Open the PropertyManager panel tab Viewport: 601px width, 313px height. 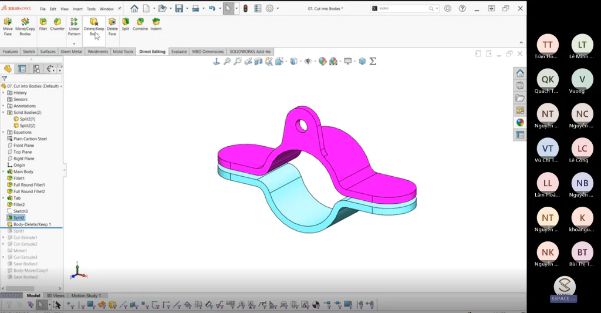22,69
